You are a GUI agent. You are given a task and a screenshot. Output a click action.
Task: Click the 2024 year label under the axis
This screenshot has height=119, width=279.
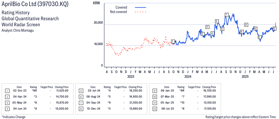point(188,76)
